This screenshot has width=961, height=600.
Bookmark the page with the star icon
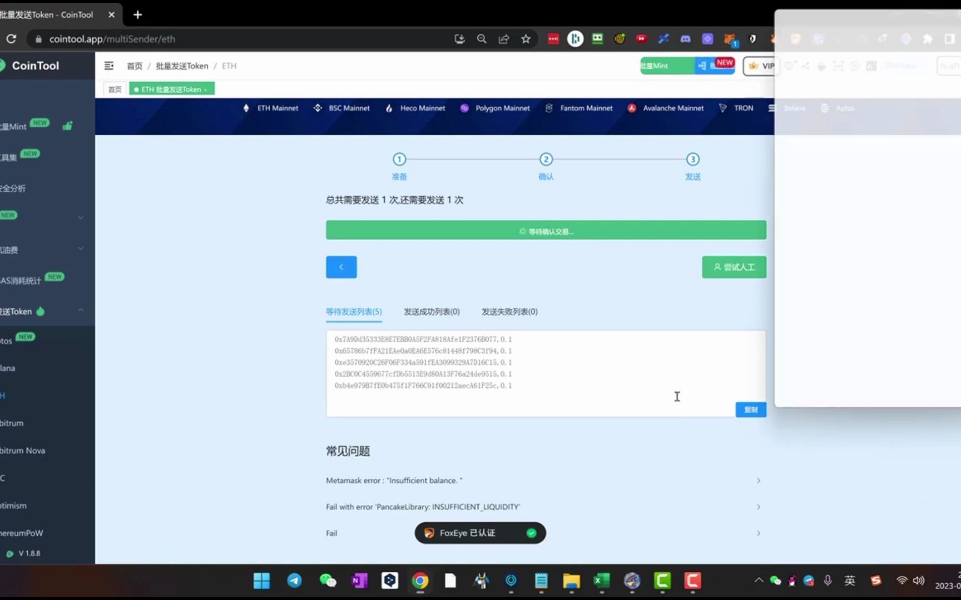[526, 39]
